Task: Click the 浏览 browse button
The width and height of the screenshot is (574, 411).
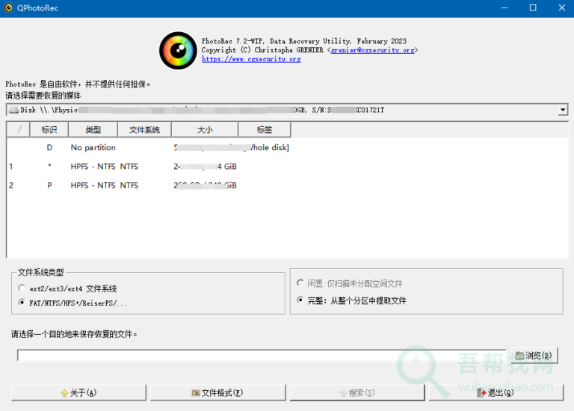Action: point(532,355)
